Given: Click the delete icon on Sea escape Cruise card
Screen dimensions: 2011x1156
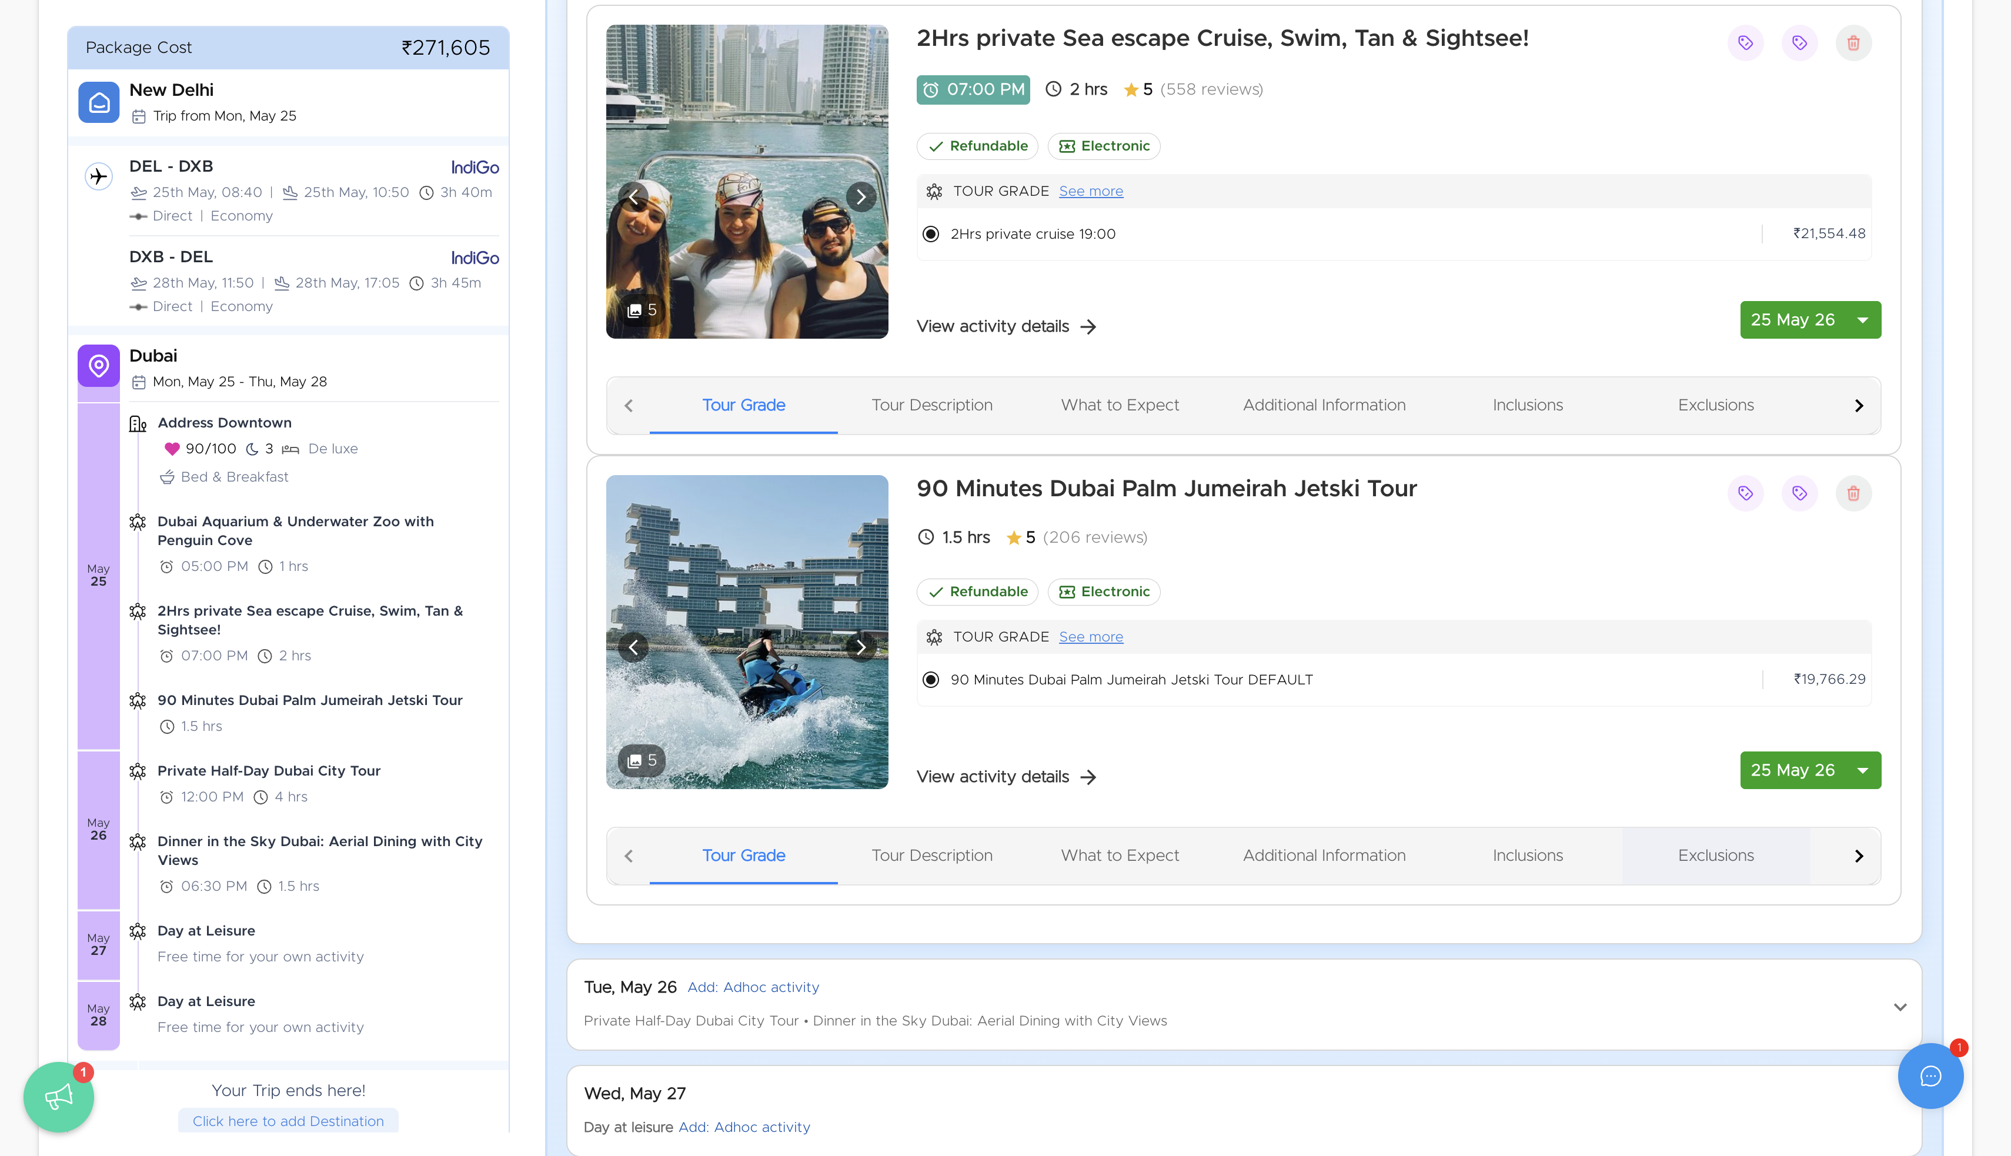Looking at the screenshot, I should pyautogui.click(x=1853, y=43).
